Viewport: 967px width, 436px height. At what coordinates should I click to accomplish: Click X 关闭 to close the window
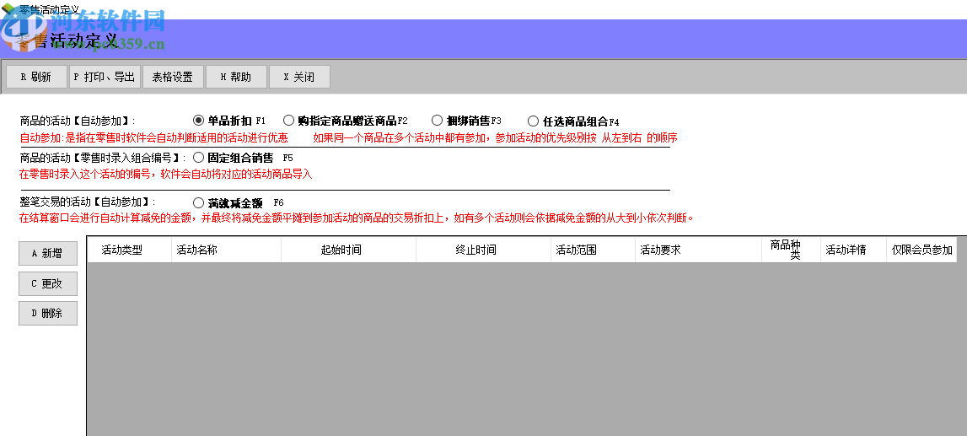click(x=299, y=77)
